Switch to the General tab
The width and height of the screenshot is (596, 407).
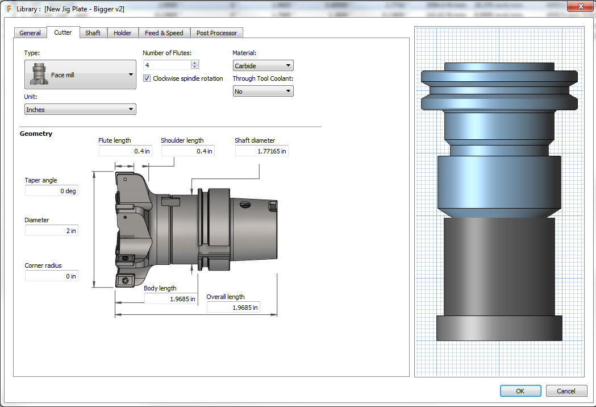click(30, 33)
